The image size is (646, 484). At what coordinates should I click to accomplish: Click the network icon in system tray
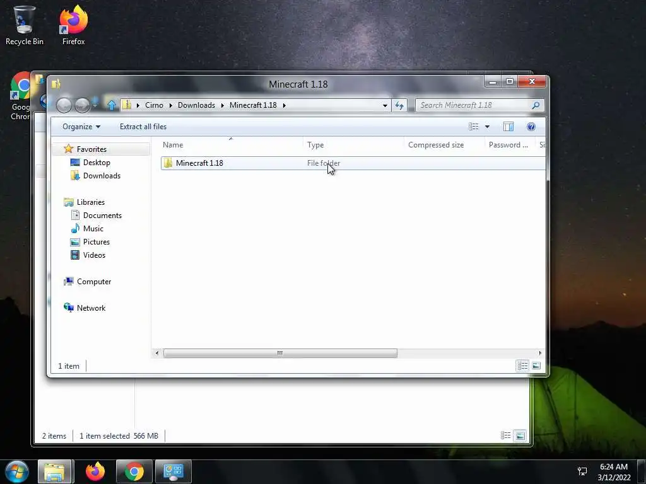582,471
